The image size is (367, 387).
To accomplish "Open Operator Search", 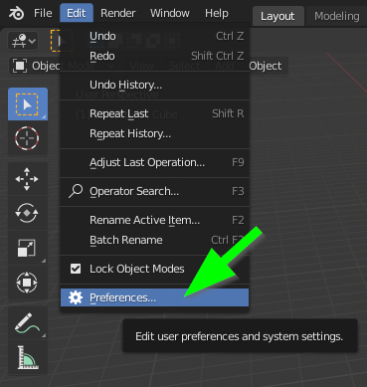I will coord(154,191).
